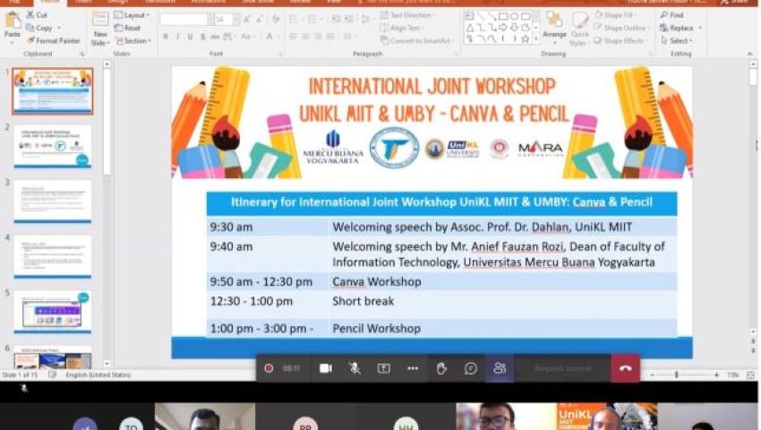Screen dimensions: 761x430
Task: Open the Layout dropdown
Action: pyautogui.click(x=132, y=15)
